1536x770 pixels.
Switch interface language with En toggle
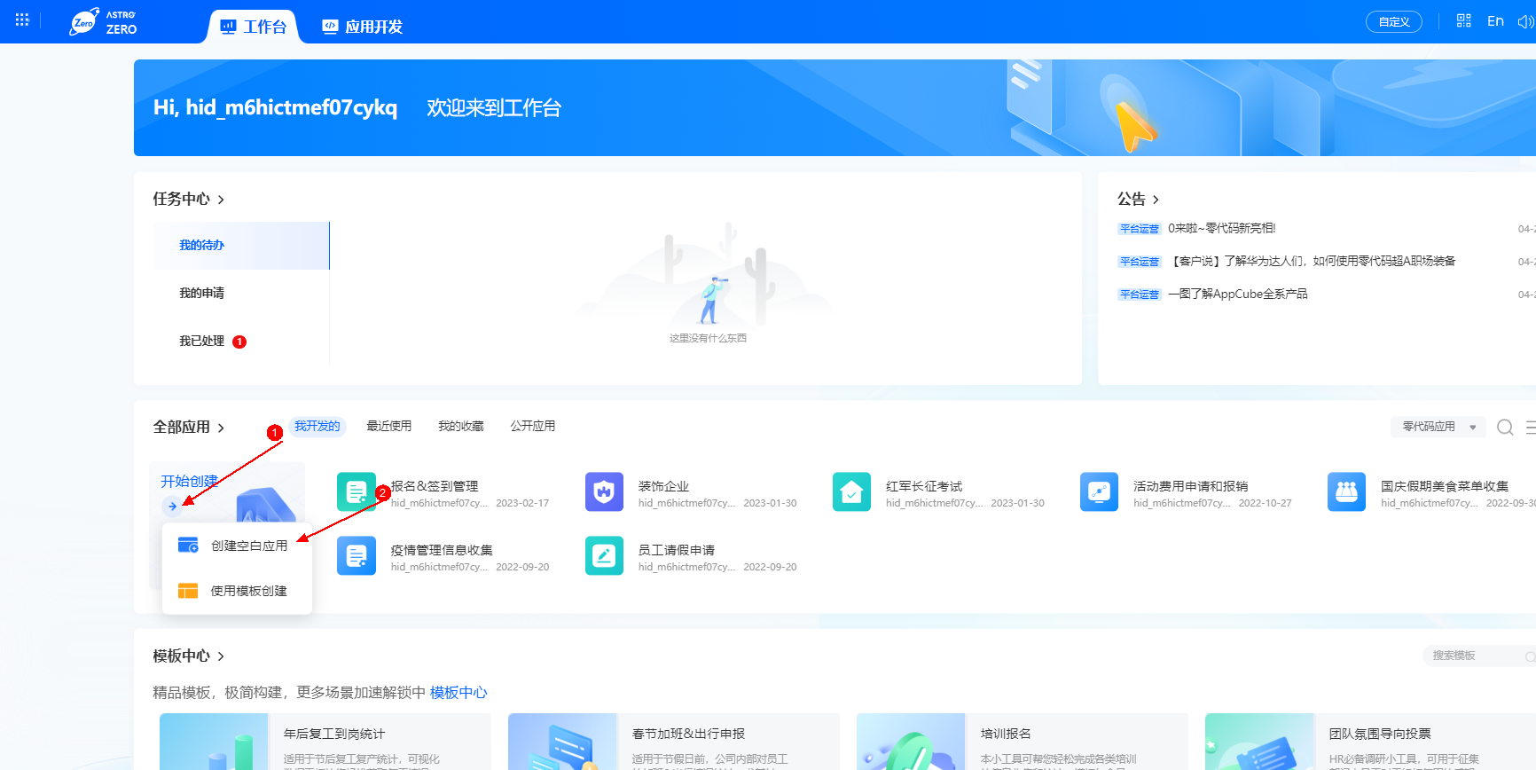coord(1495,21)
